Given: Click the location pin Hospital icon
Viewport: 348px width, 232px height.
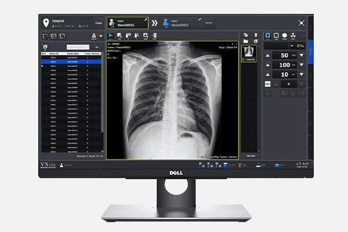Looking at the screenshot, I should coord(46,23).
